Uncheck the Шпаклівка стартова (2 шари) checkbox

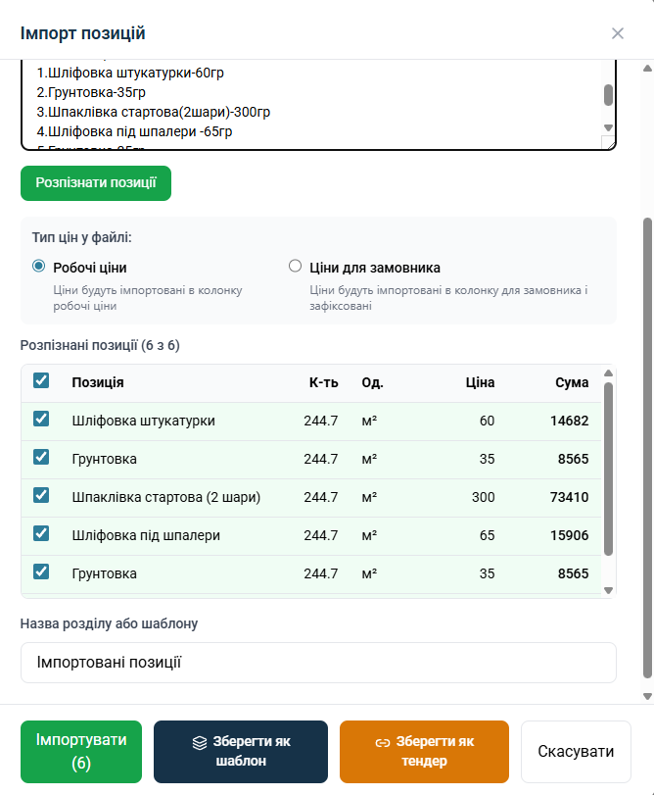(41, 496)
